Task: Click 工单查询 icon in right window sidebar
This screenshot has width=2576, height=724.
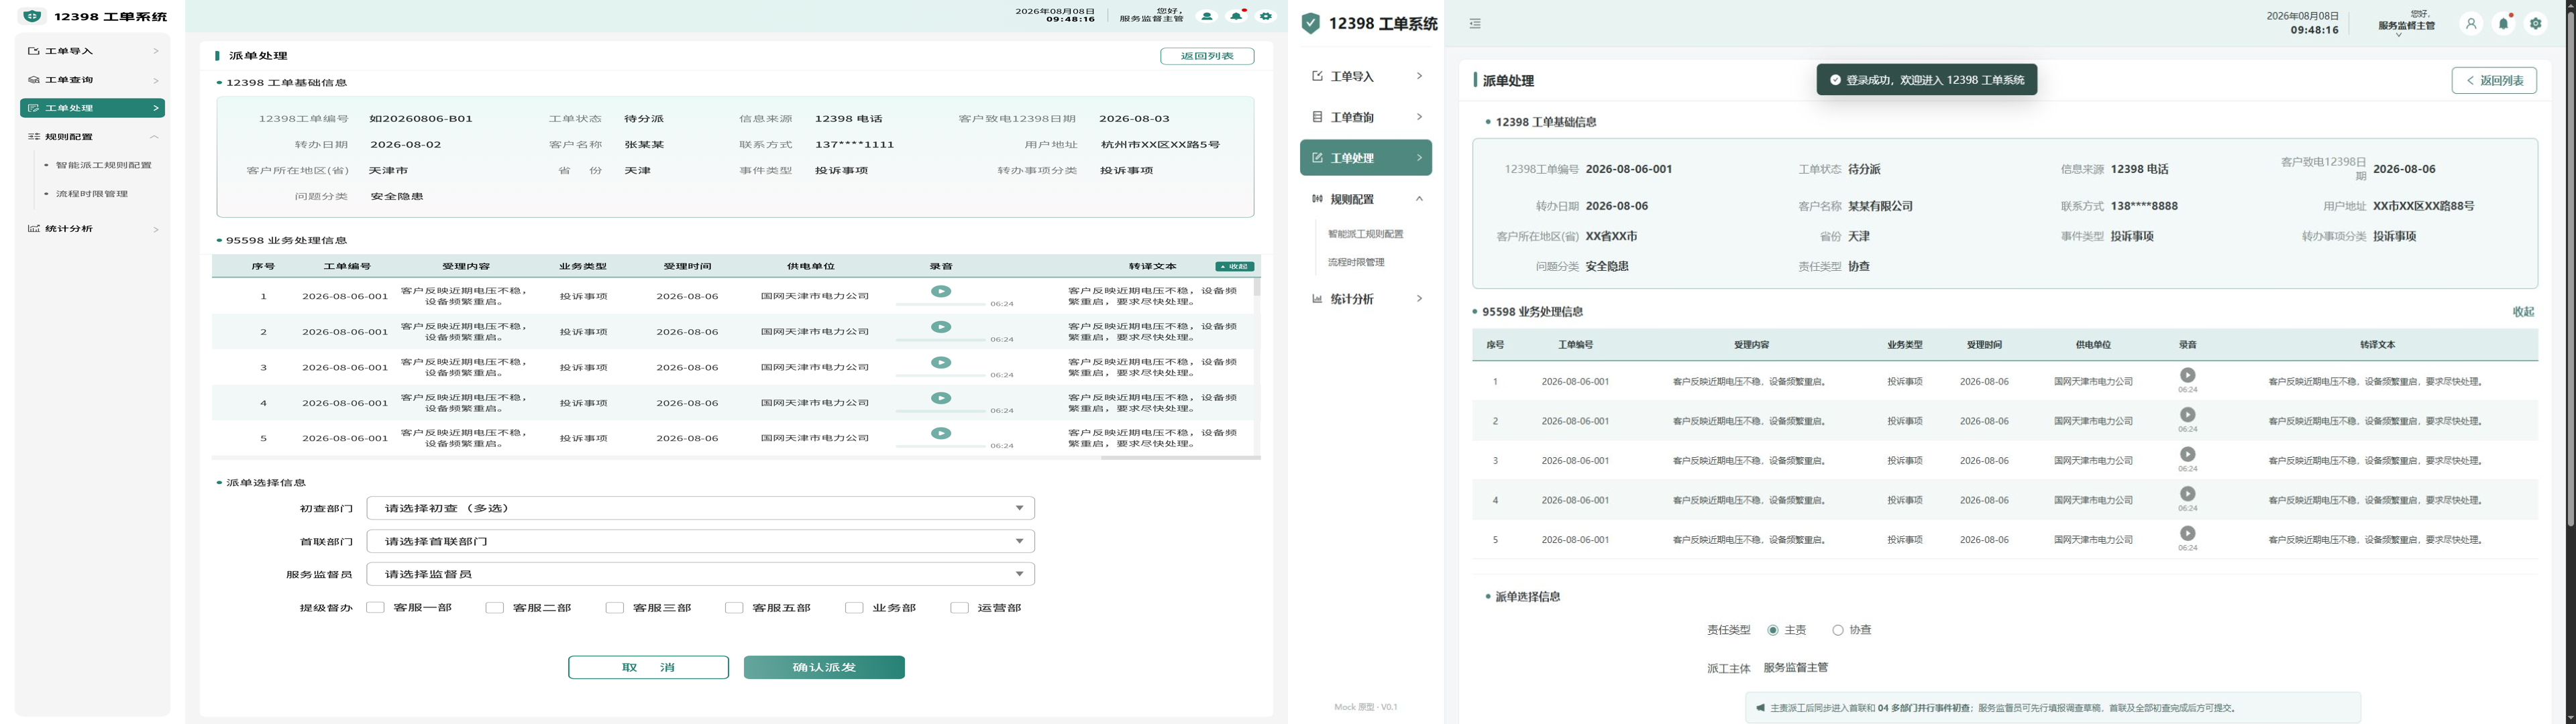Action: click(x=1317, y=117)
